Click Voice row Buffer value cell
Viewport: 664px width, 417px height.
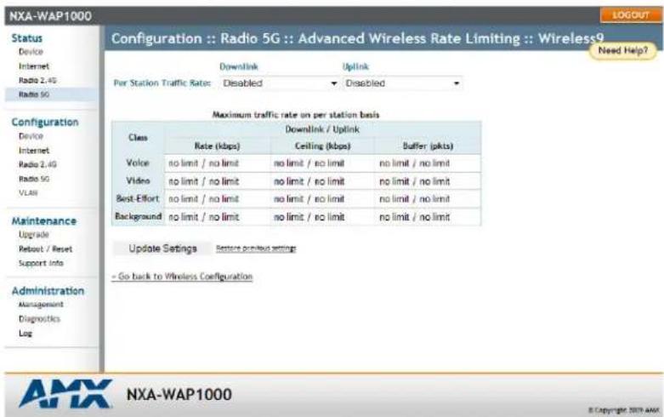(x=428, y=163)
